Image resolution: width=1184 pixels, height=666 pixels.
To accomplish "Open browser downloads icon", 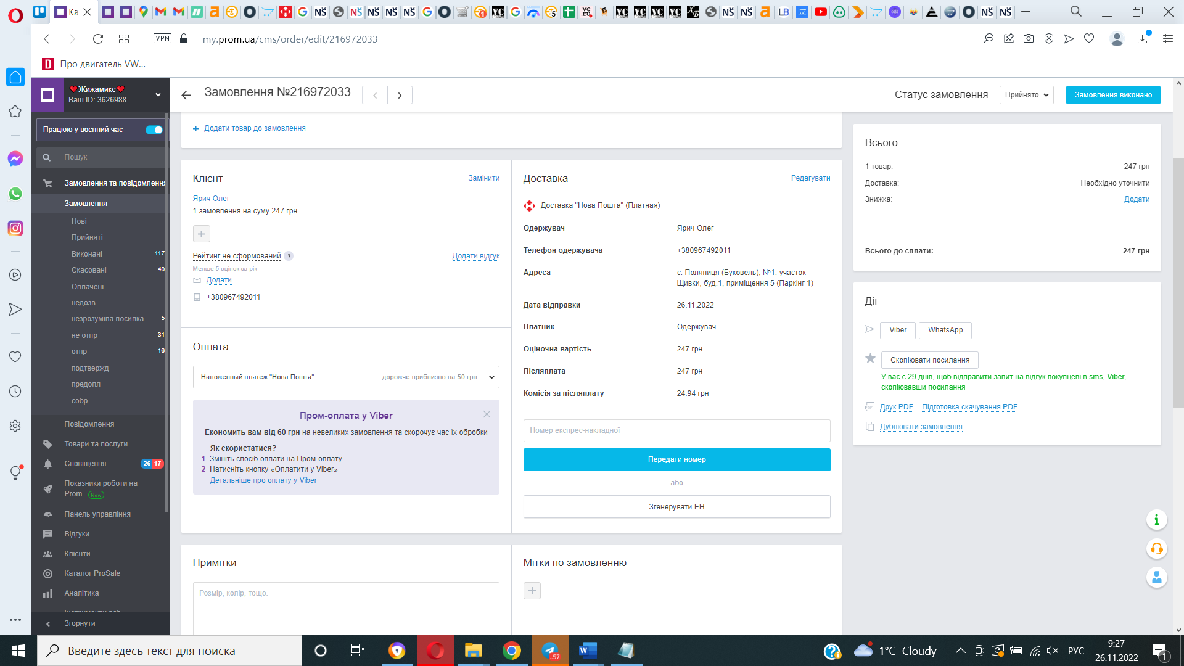I will click(1143, 39).
